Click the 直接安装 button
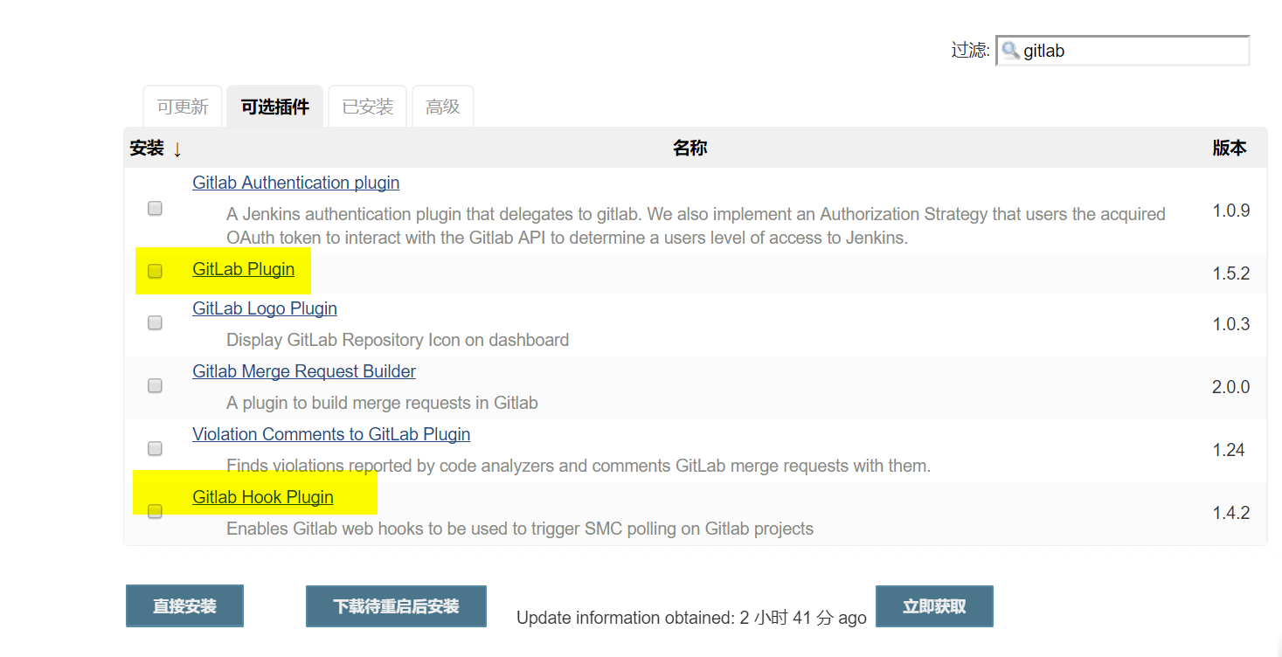The image size is (1282, 657). pos(184,606)
